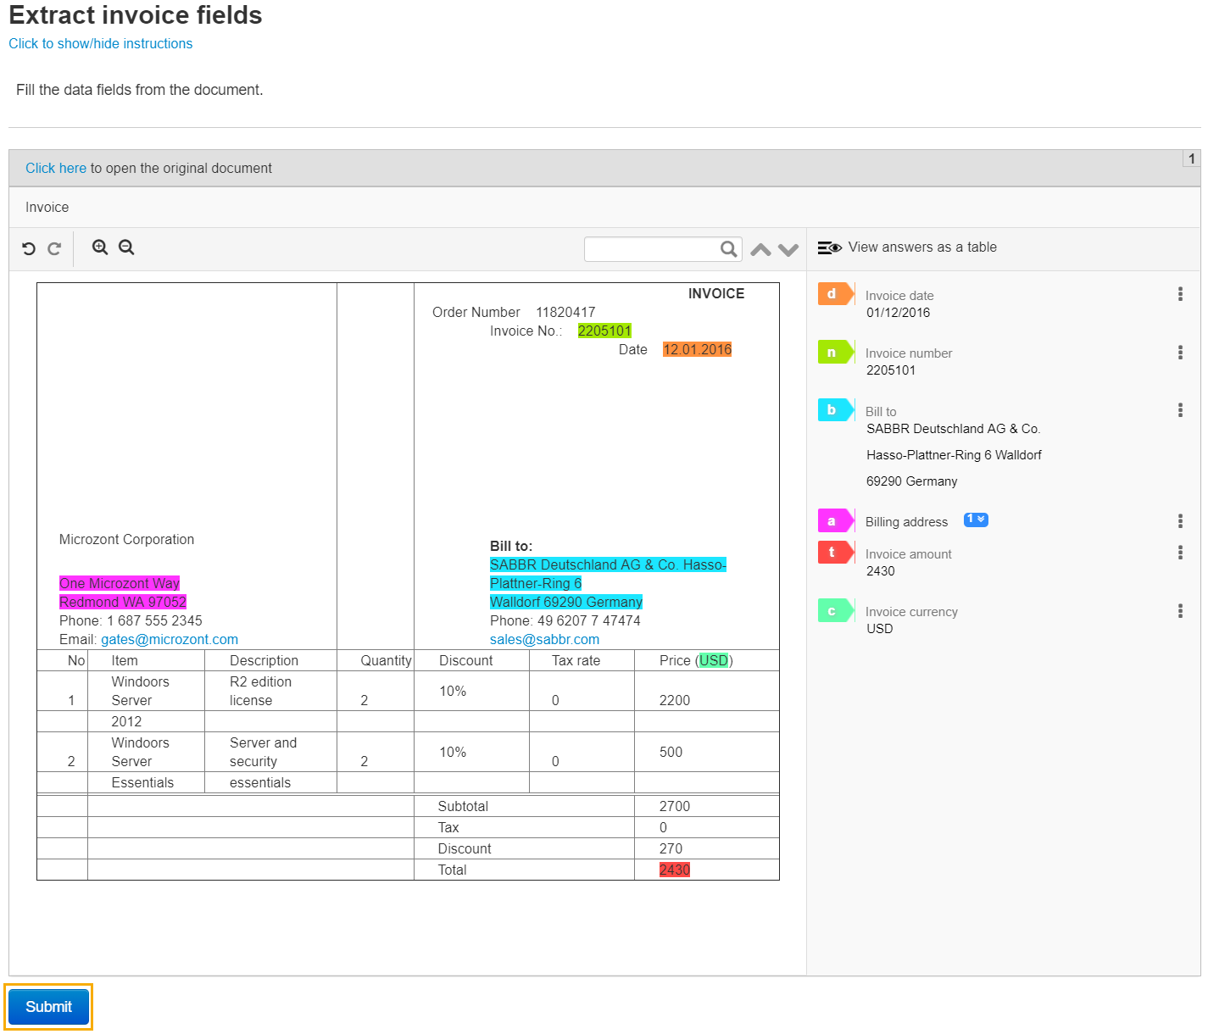Screen dimensions: 1208x1034
Task: Open the Invoice number three-dot menu
Action: [1180, 353]
